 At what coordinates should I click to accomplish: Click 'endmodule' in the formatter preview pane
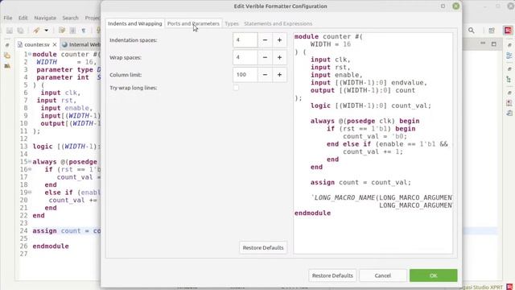tap(312, 213)
